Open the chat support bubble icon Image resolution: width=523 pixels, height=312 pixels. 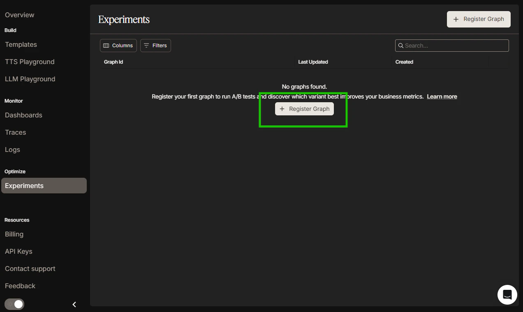(x=507, y=295)
